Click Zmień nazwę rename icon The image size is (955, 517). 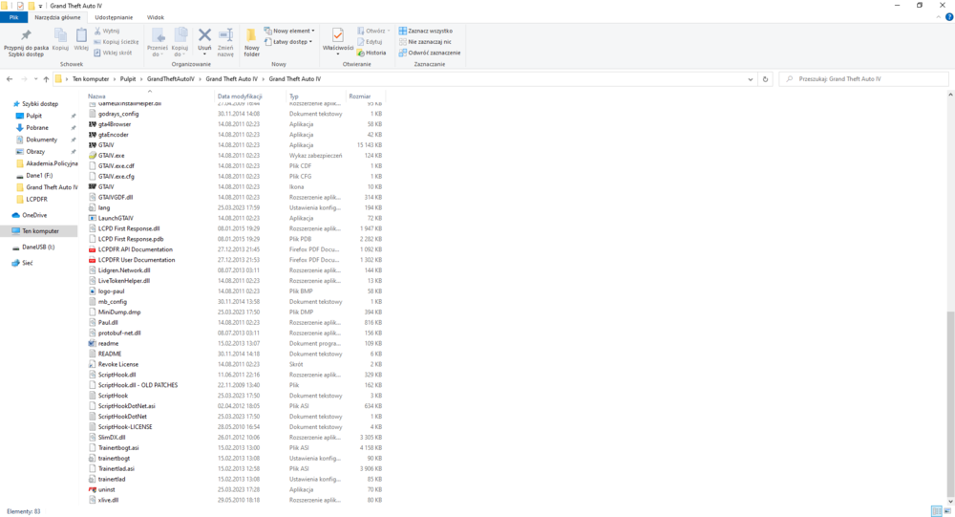coord(225,42)
